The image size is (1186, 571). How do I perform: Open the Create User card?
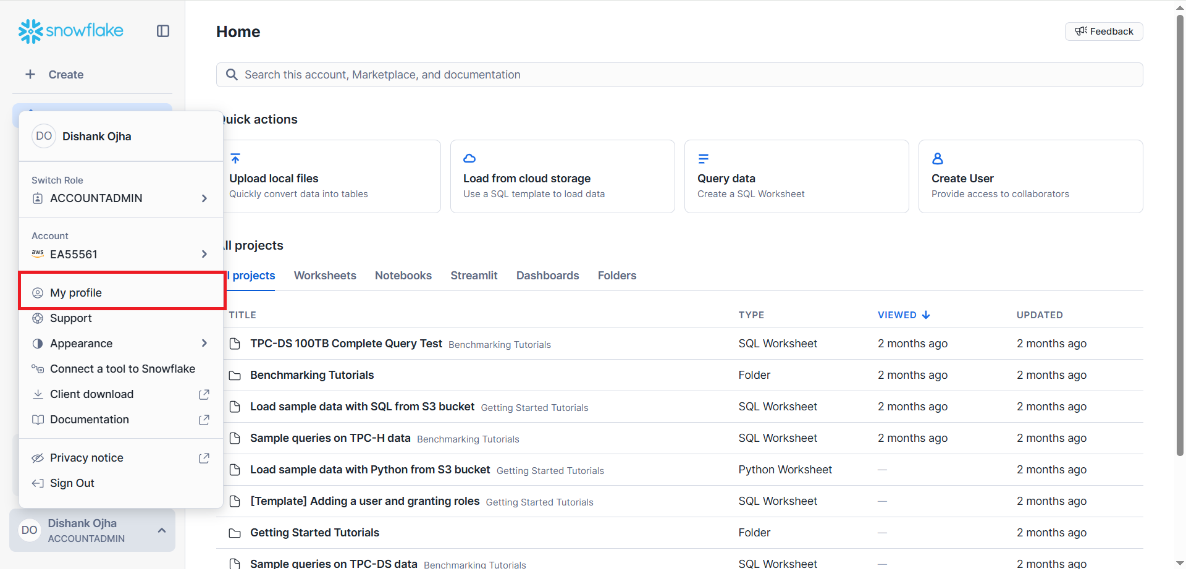[x=1031, y=177]
